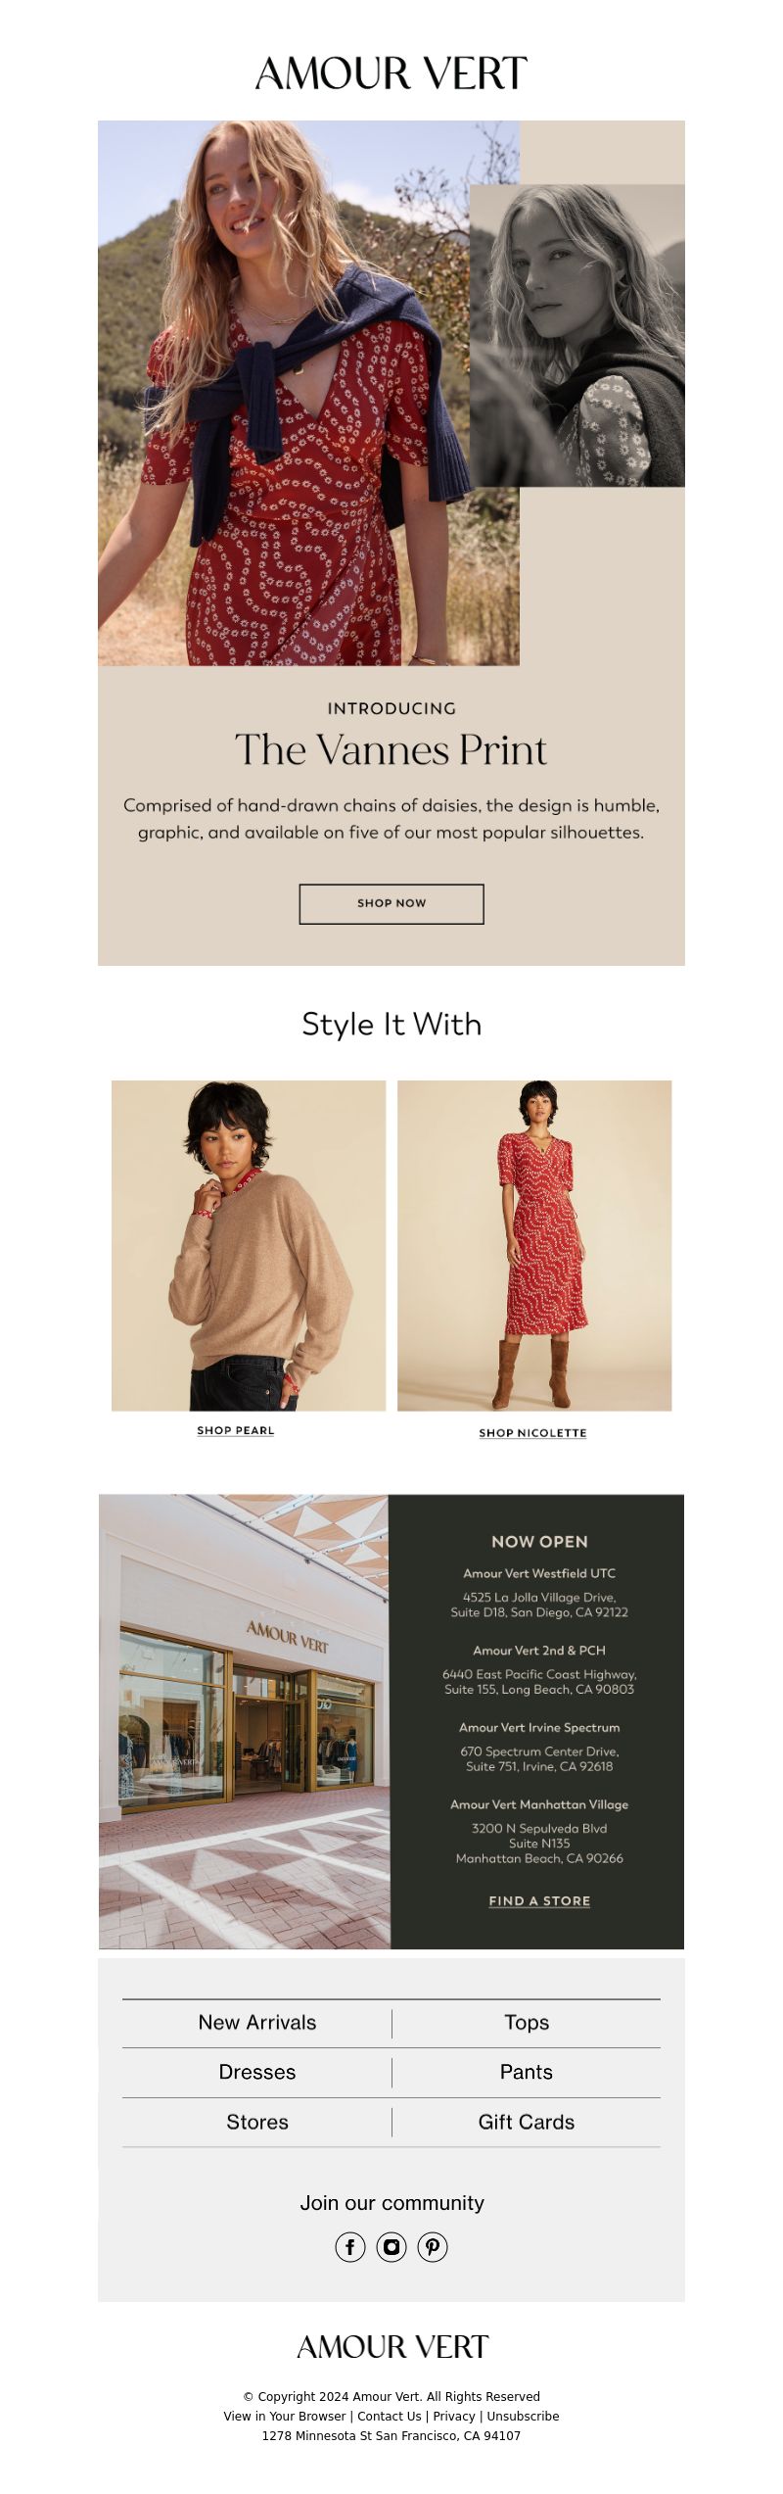
Task: Follow the Shop Nicolette link
Action: tap(532, 1432)
